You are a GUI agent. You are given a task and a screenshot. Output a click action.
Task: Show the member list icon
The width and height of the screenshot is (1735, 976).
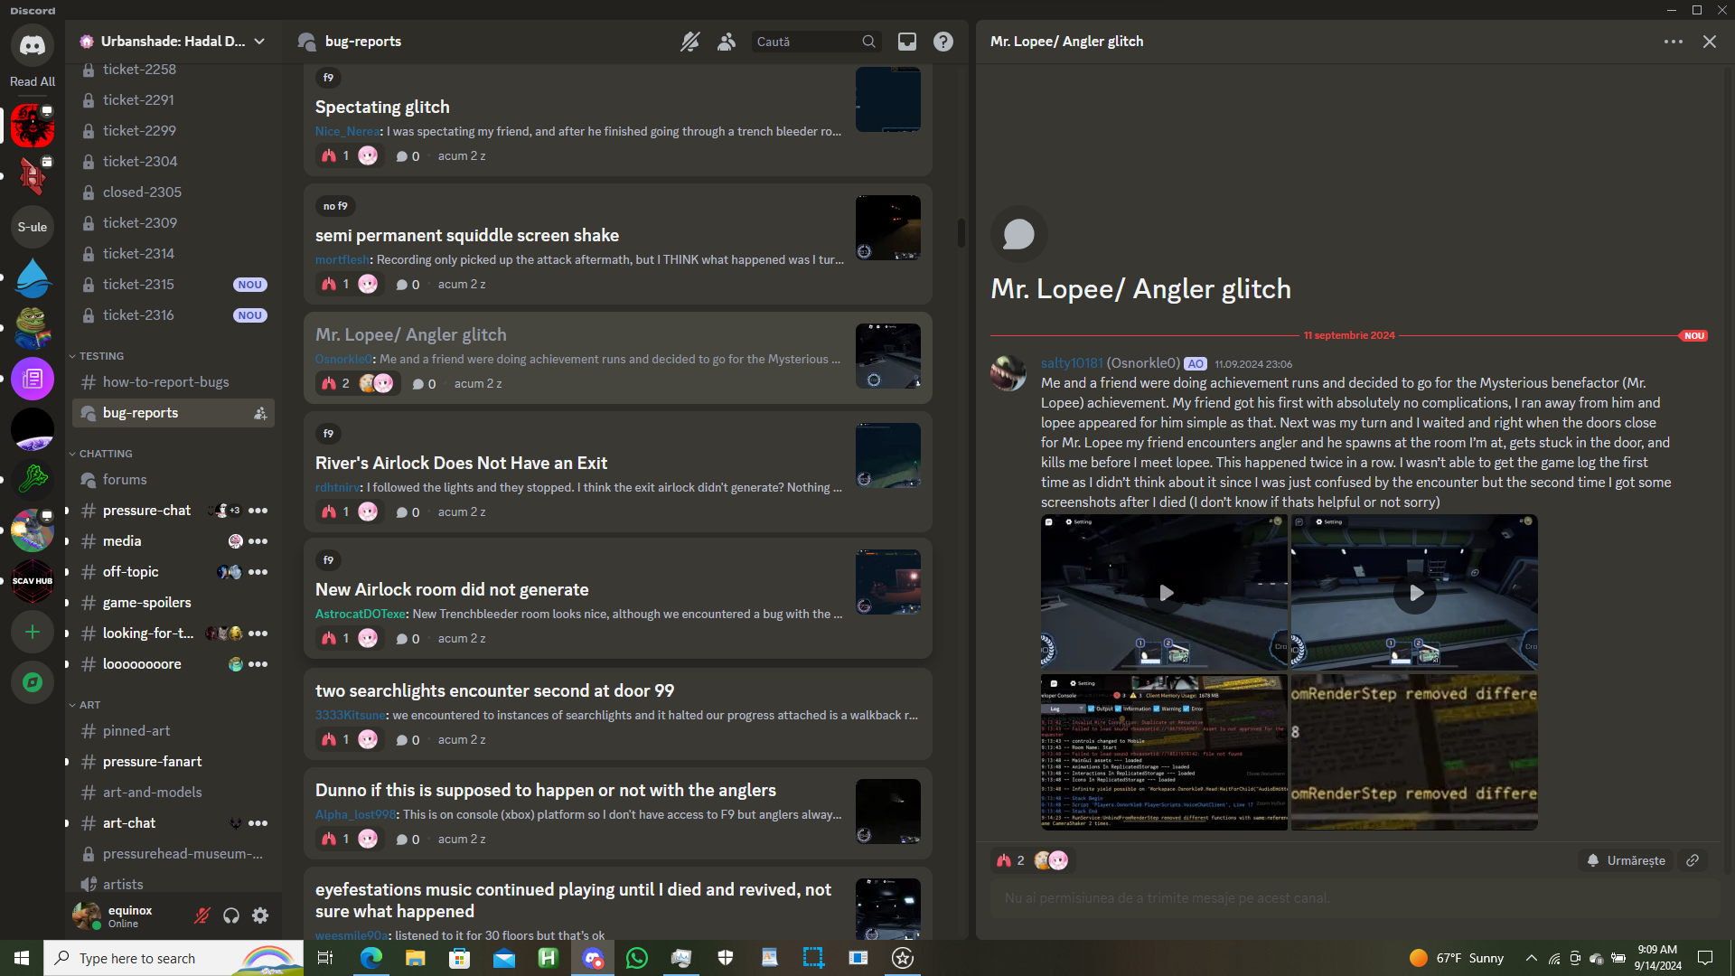tap(727, 42)
